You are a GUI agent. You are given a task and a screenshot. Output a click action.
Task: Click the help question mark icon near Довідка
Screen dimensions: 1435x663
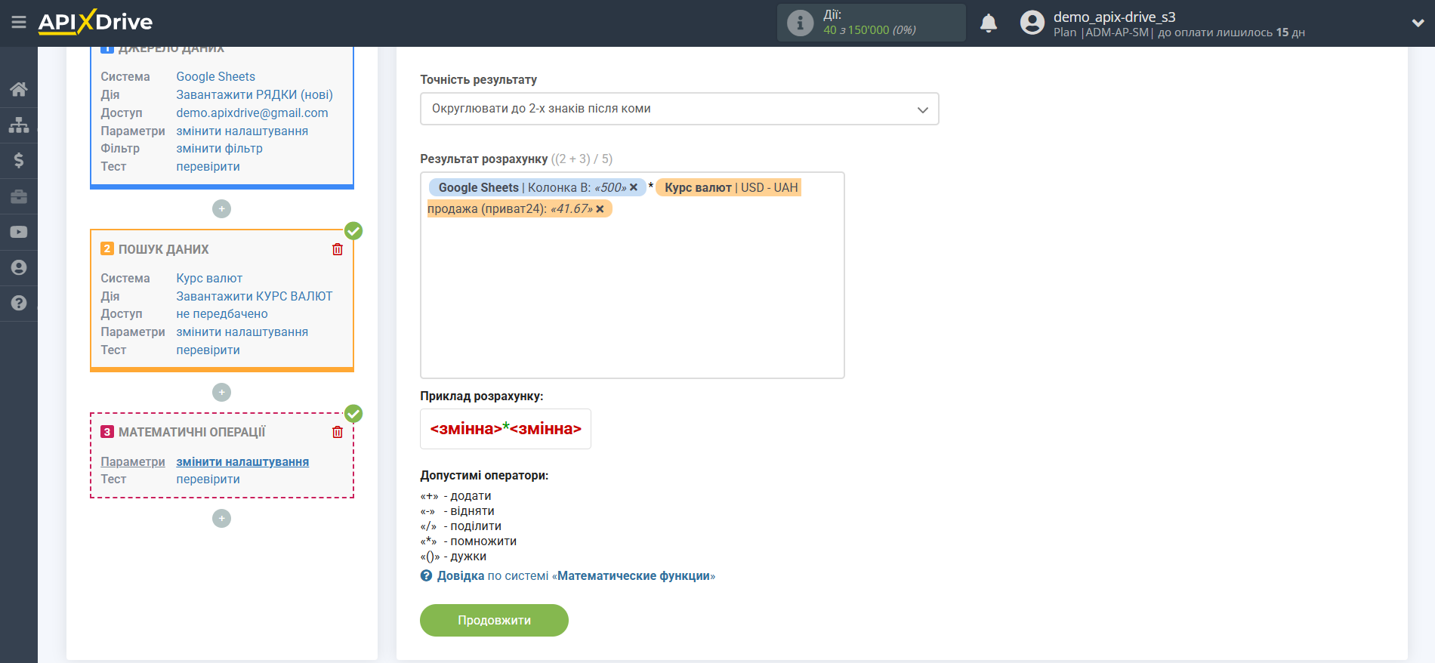(427, 576)
